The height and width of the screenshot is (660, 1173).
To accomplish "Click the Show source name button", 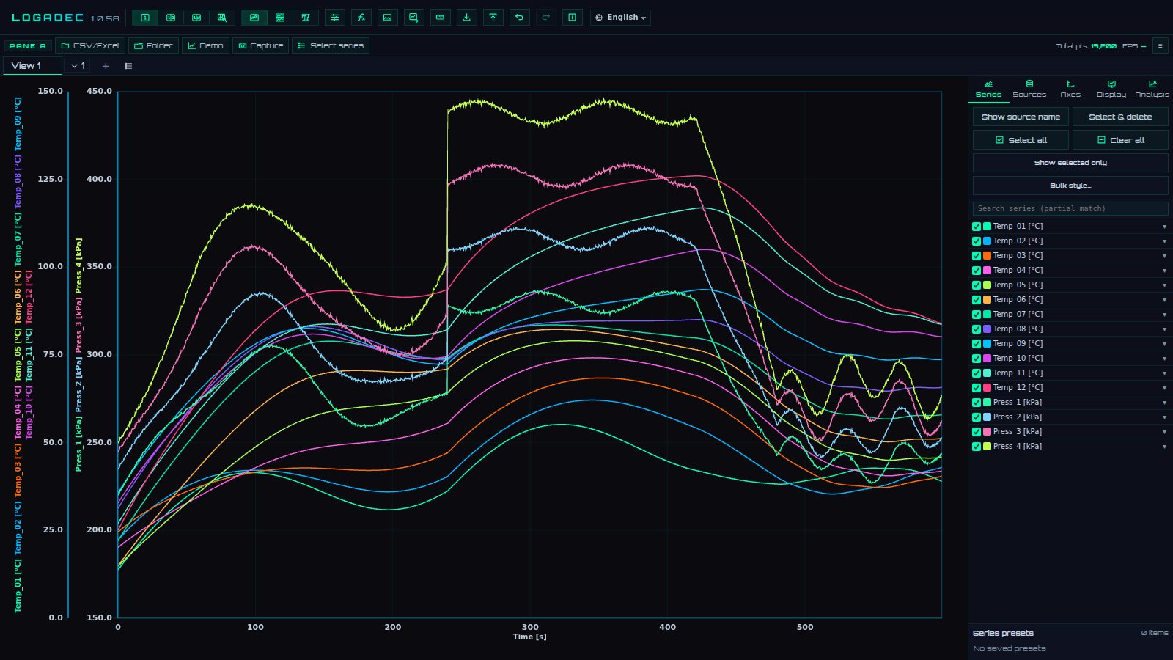I will click(1021, 117).
